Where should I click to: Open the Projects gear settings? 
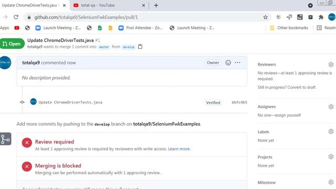(x=331, y=156)
